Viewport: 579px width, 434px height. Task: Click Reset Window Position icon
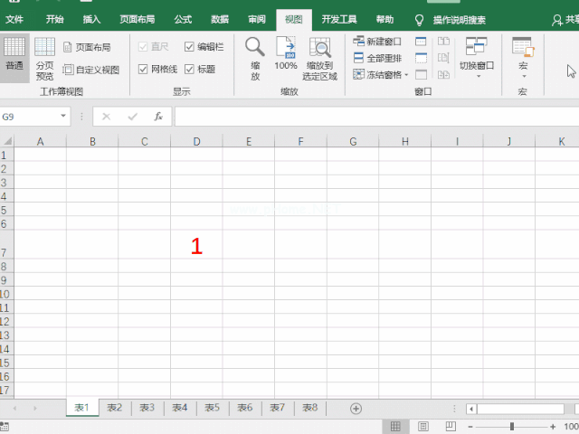click(443, 74)
